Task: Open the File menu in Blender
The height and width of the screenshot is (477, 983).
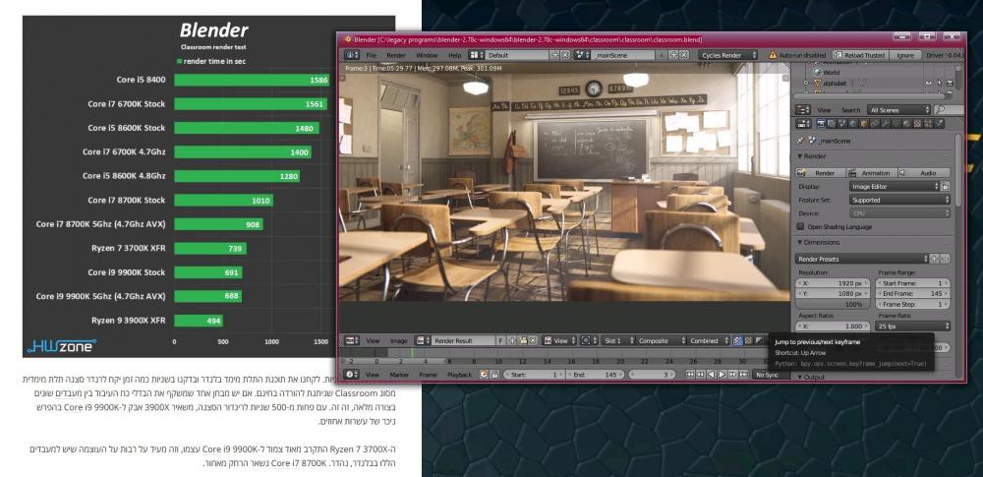Action: pyautogui.click(x=372, y=55)
